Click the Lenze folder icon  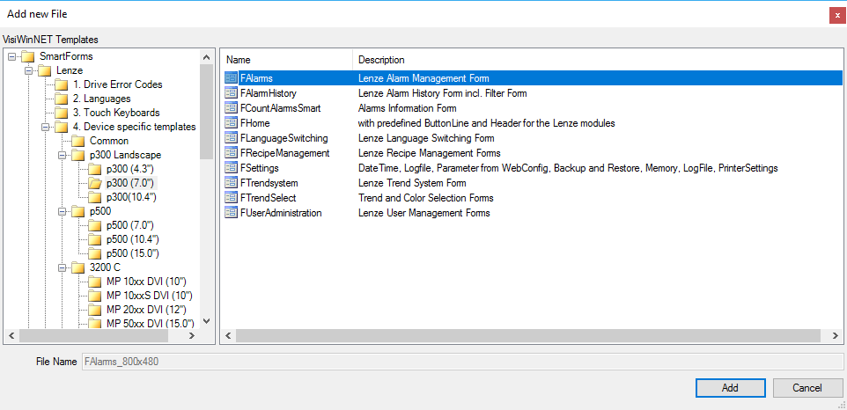pyautogui.click(x=46, y=70)
